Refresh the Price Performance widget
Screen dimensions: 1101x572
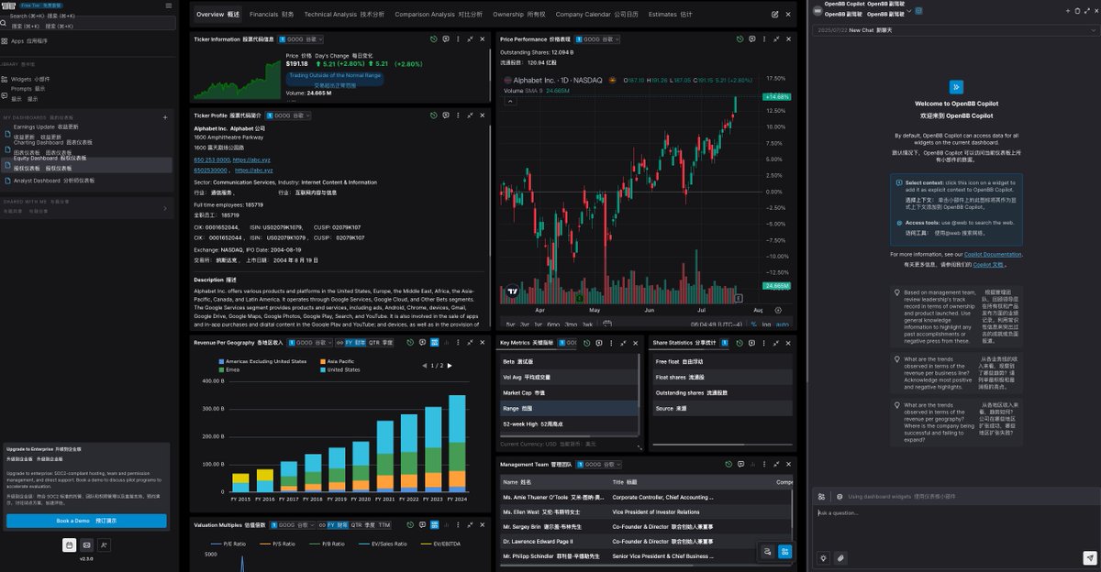point(740,39)
